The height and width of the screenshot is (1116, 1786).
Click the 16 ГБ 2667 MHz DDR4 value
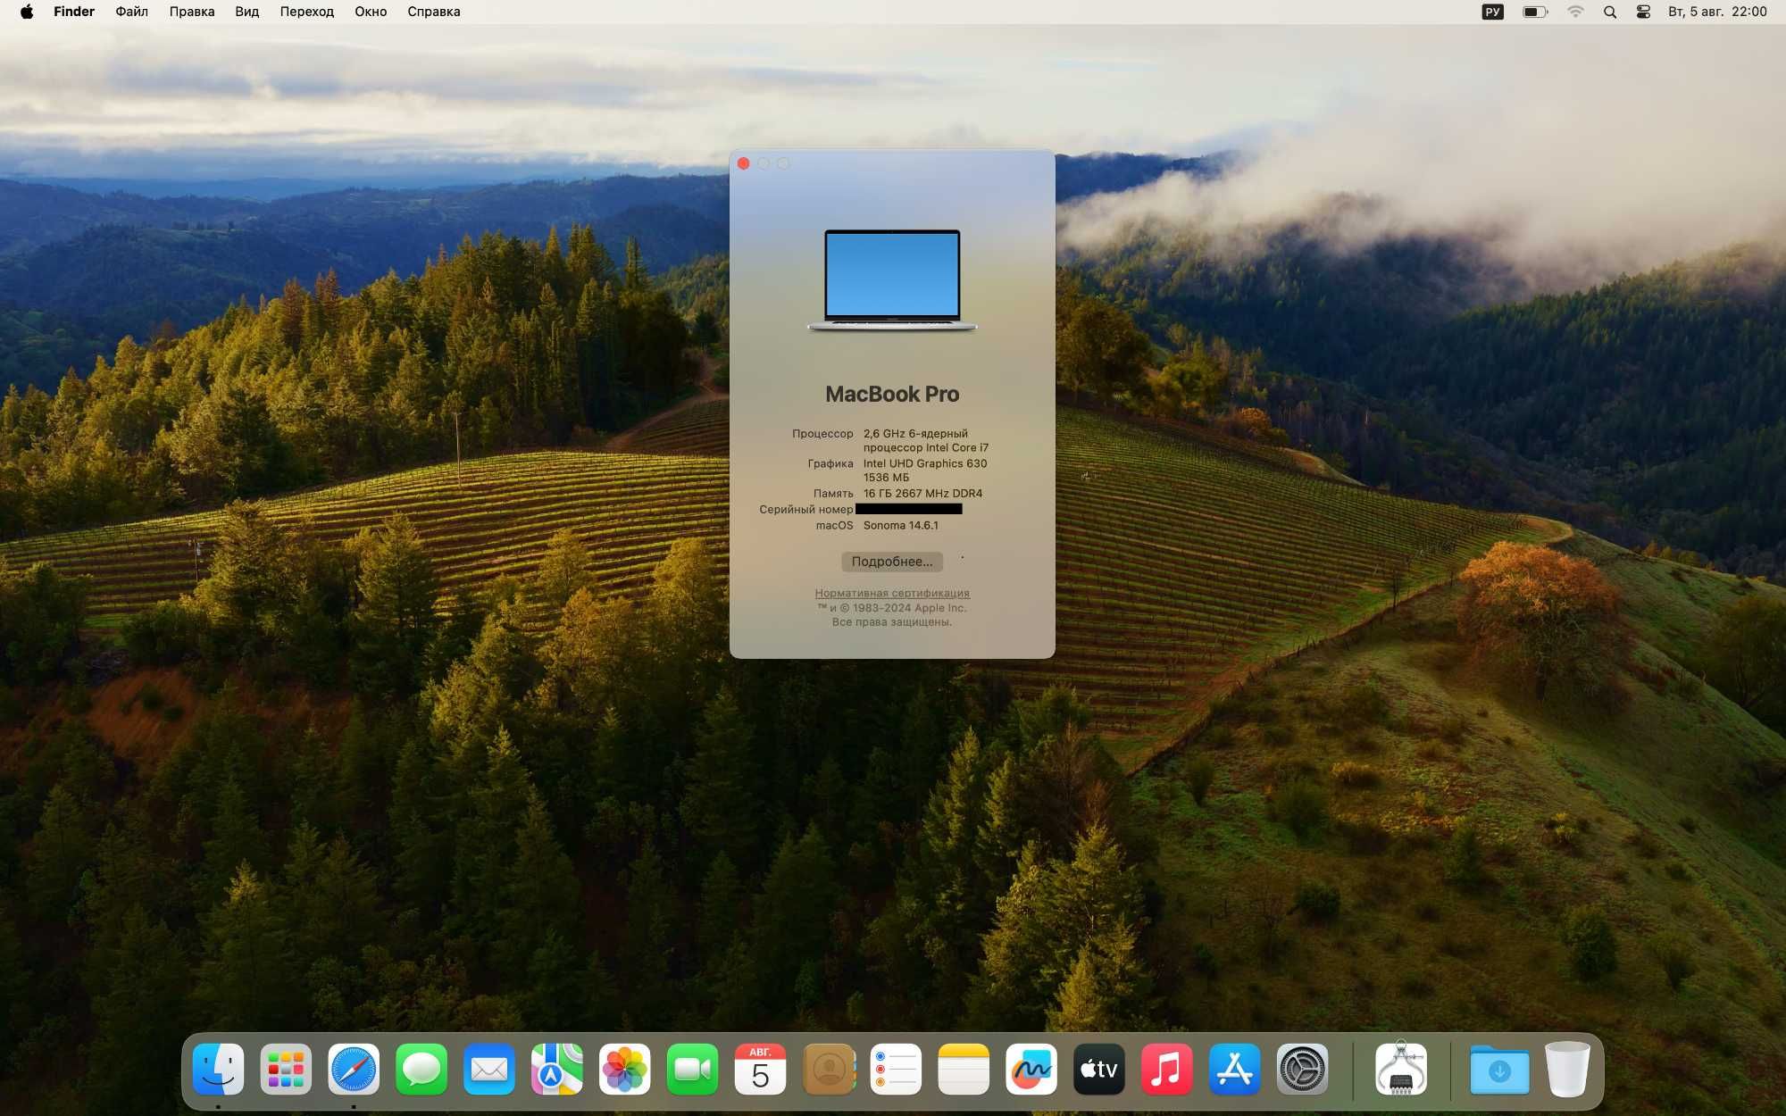click(x=922, y=493)
